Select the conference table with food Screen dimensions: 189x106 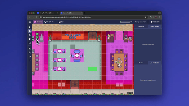click(x=119, y=62)
